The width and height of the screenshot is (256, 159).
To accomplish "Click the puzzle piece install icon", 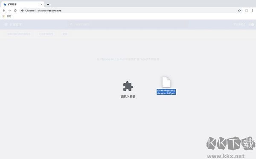I will (x=128, y=86).
